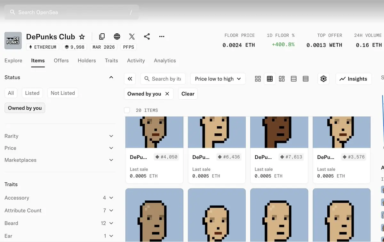384x242 pixels.
Task: Remove the Owned by you filter chip X
Action: click(x=167, y=94)
